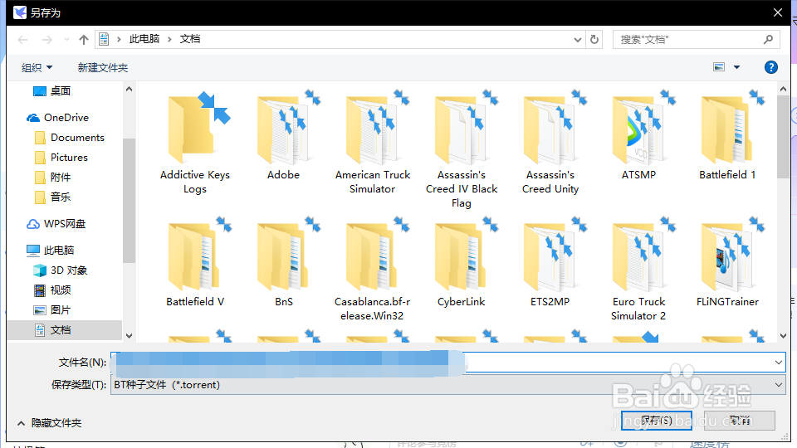The width and height of the screenshot is (797, 448).
Task: Go back using the back arrow
Action: click(x=22, y=40)
